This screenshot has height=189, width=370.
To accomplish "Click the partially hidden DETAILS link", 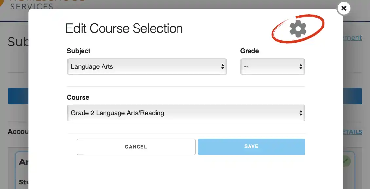I will [353, 132].
